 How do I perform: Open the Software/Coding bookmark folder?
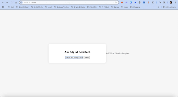tap(61, 7)
